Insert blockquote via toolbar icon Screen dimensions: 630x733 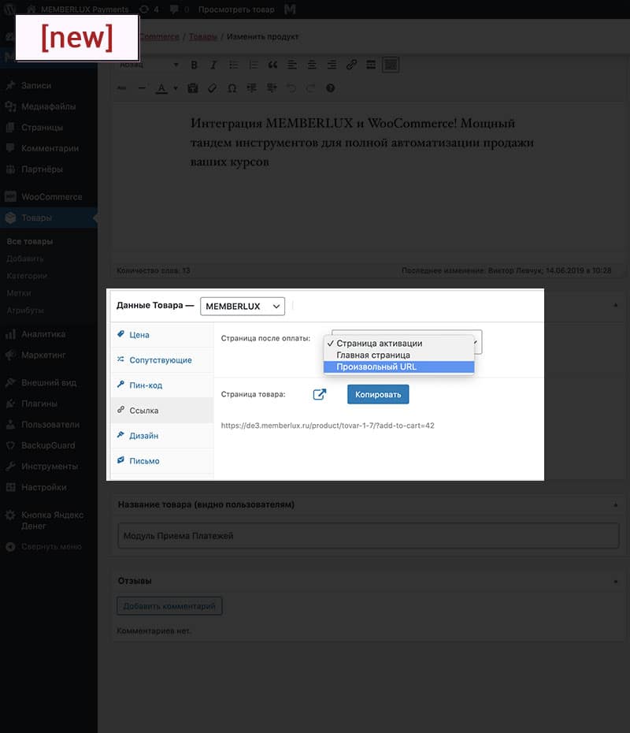point(272,65)
